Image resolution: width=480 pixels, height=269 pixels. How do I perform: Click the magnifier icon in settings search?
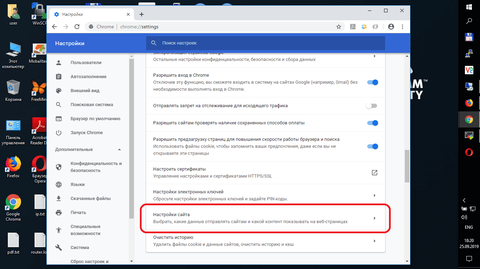click(x=154, y=43)
